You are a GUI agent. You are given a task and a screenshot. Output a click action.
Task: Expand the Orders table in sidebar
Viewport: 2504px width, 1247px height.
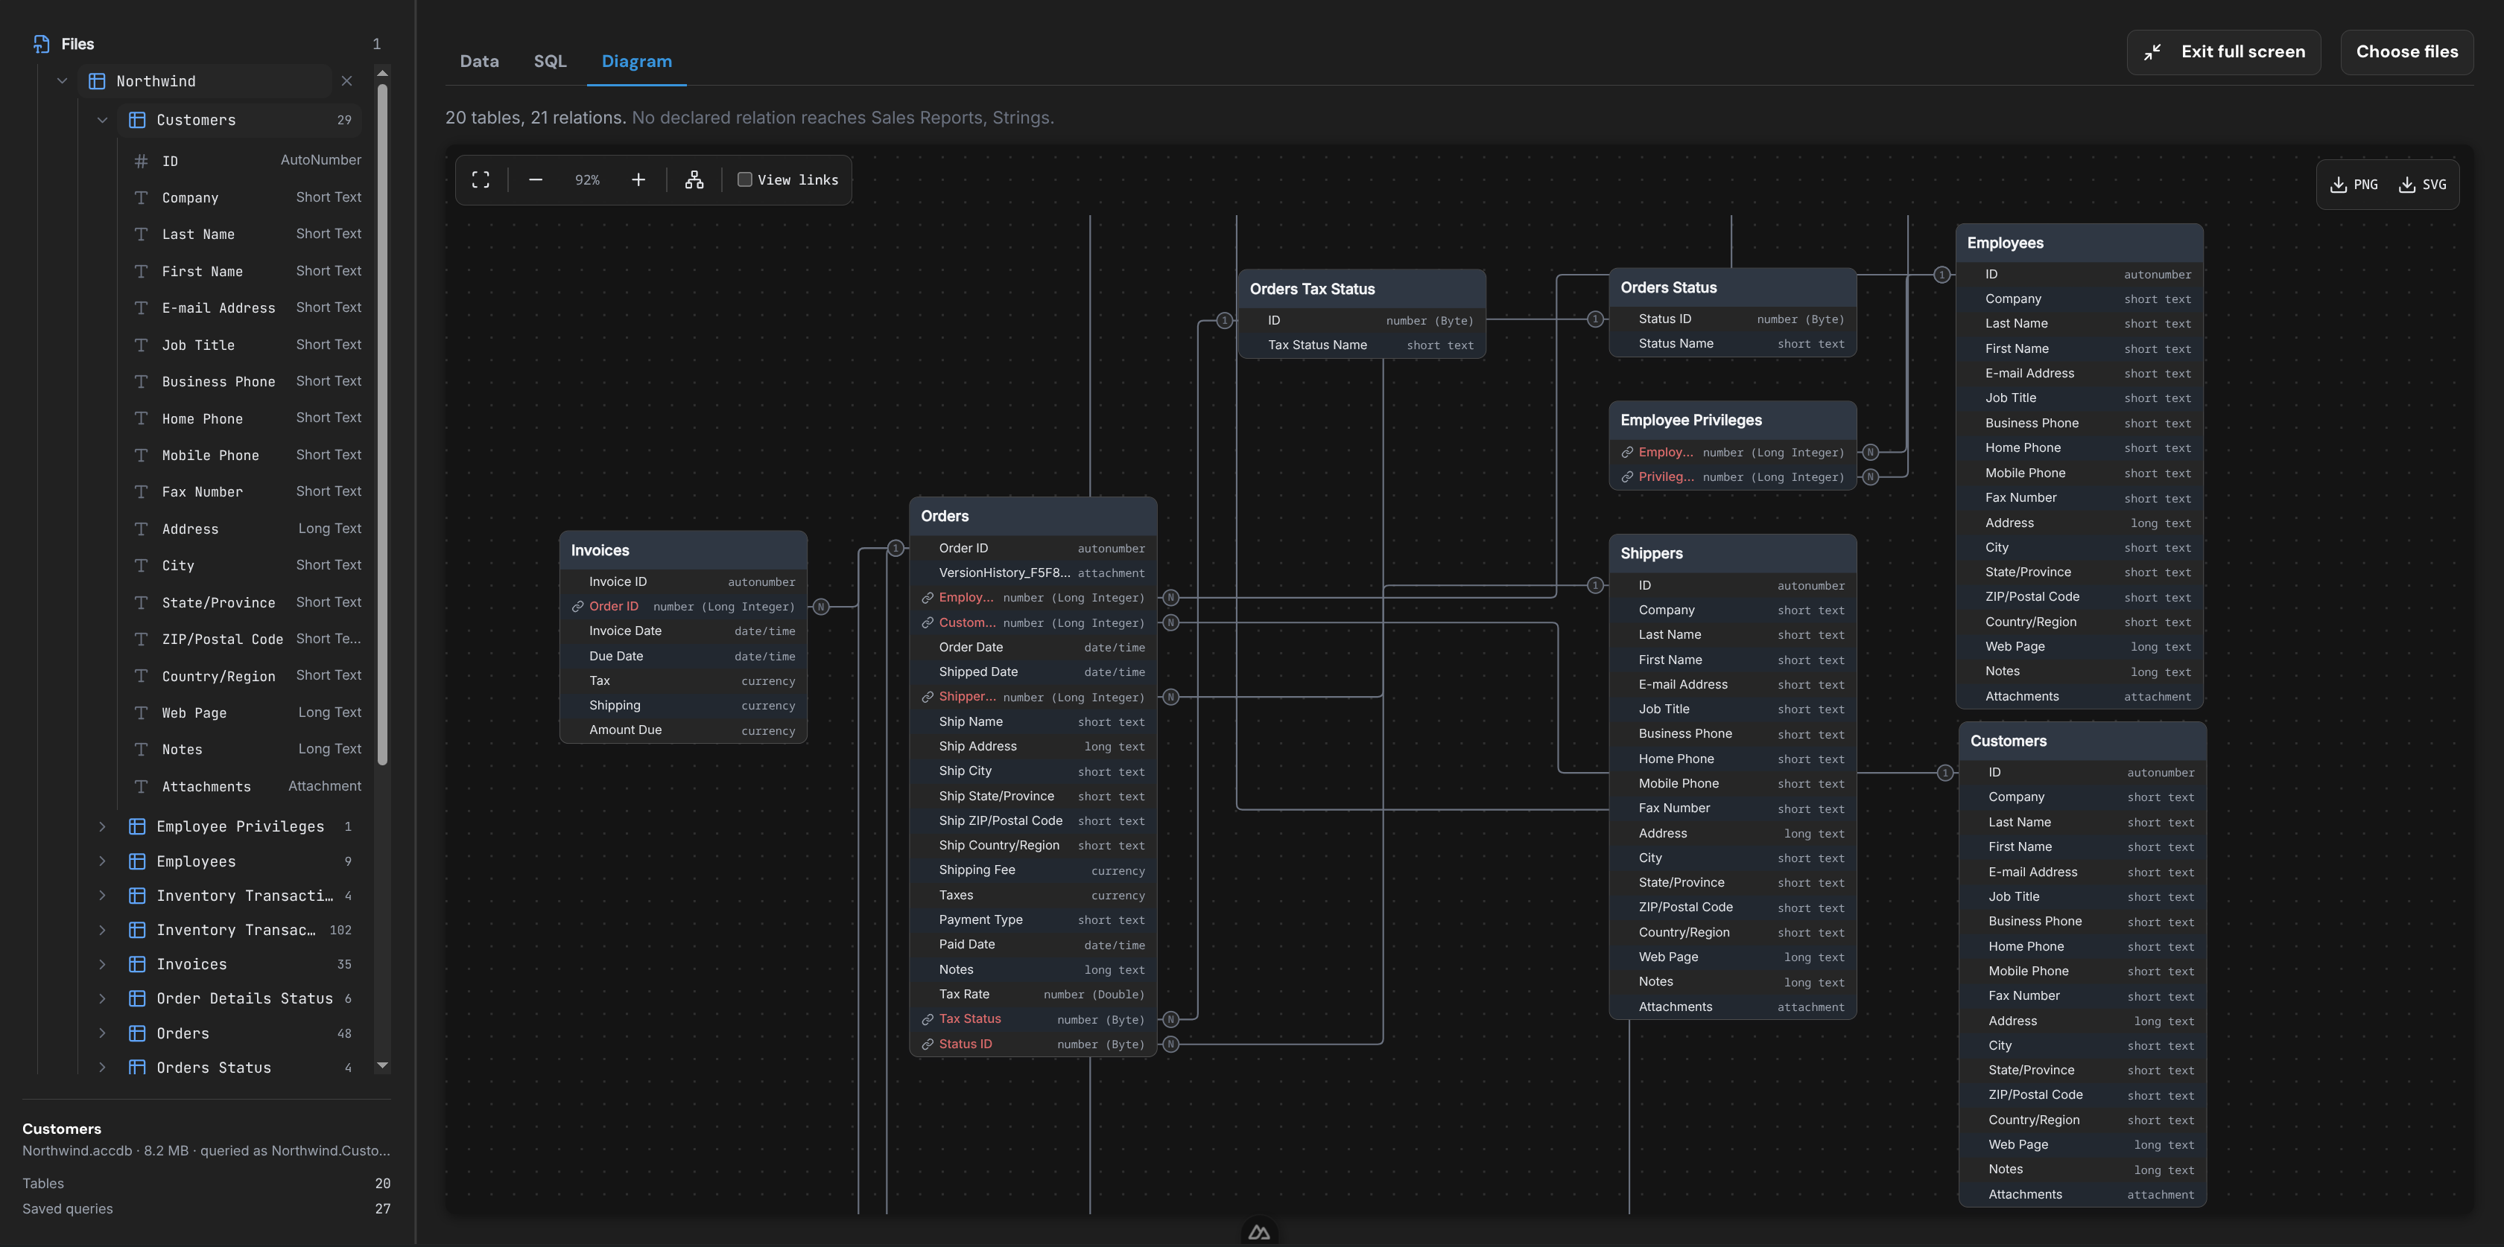[102, 1033]
